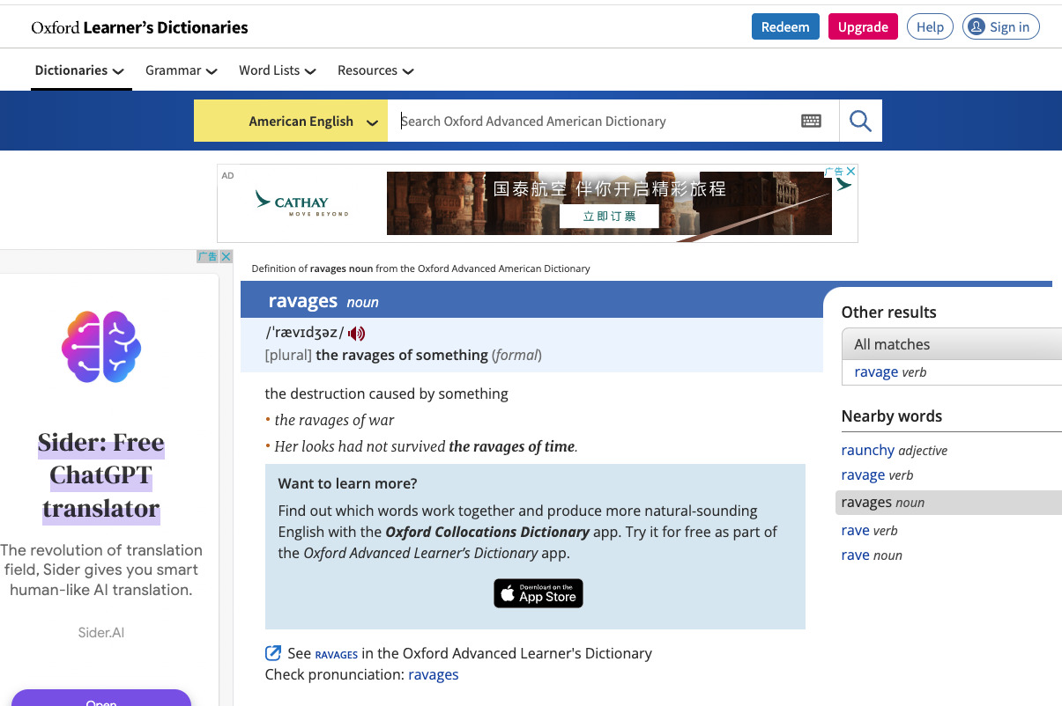Viewport: 1062px width, 706px height.
Task: Click the Oxford Learner's Dictionaries logo
Action: click(139, 27)
